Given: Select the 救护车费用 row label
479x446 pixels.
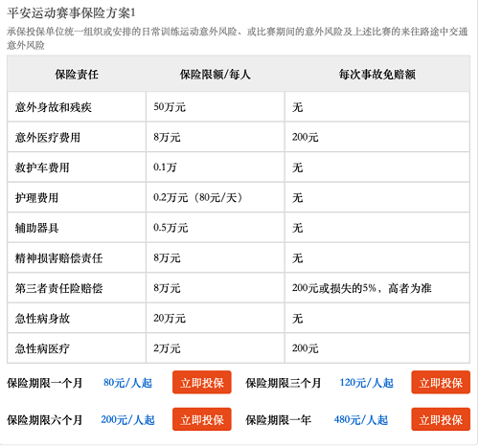Looking at the screenshot, I should 42,167.
